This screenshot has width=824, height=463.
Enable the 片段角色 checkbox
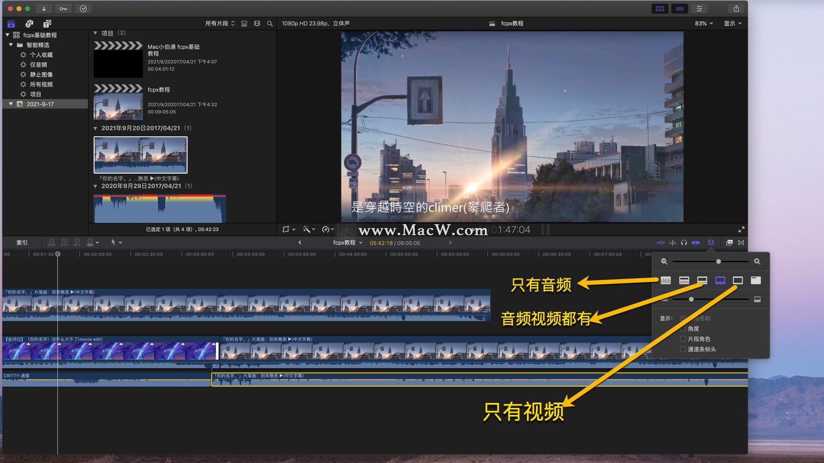coord(683,339)
